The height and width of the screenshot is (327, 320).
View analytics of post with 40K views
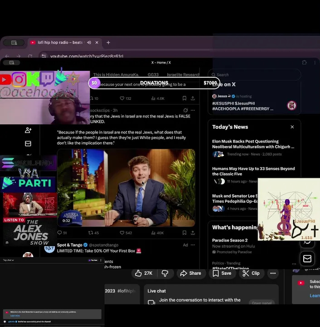(157, 233)
